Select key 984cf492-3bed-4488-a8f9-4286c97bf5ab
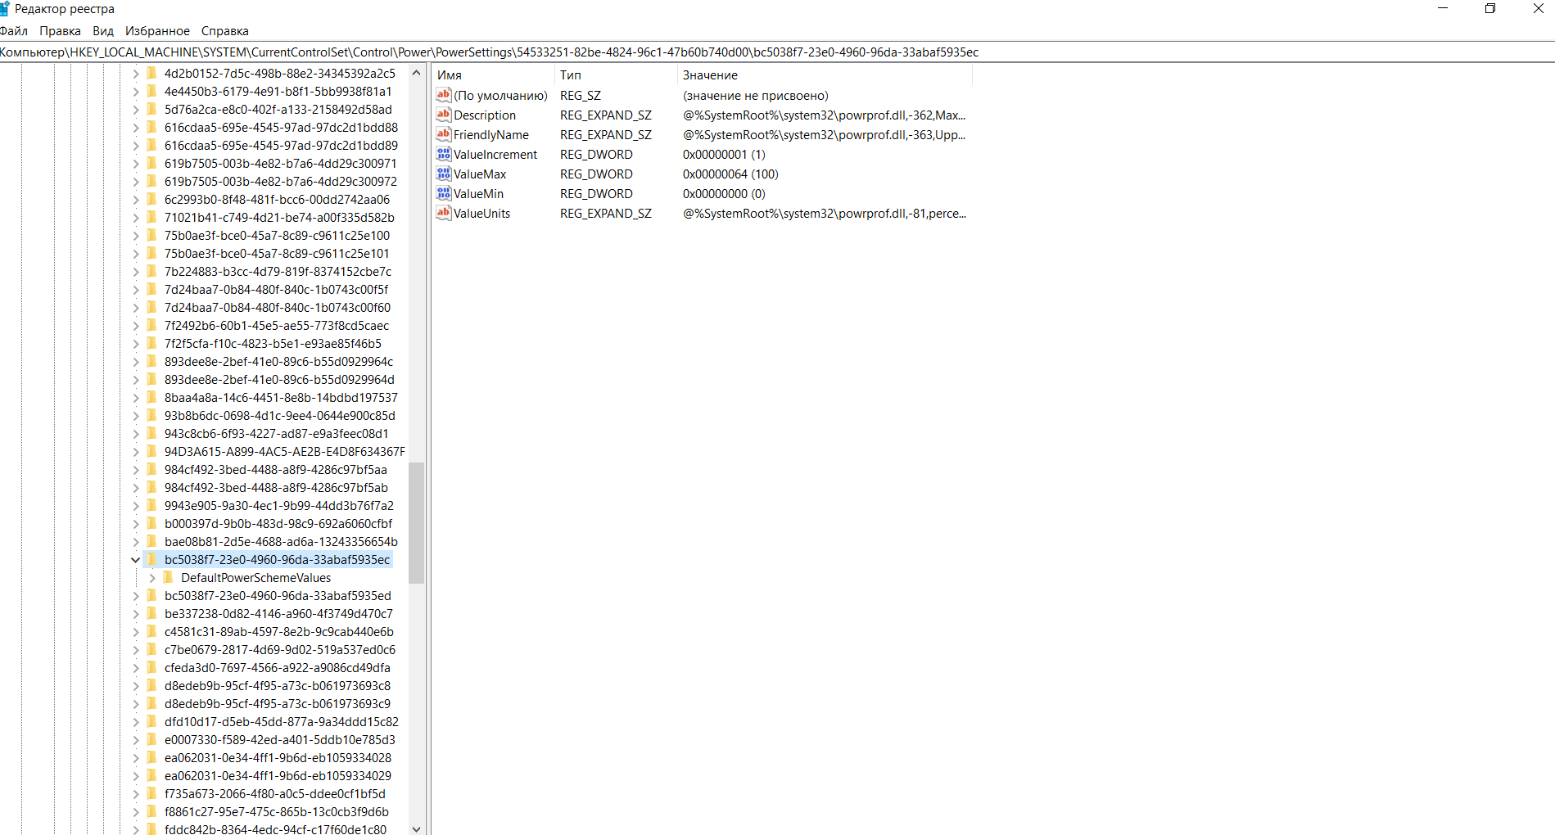This screenshot has width=1555, height=835. click(x=276, y=487)
